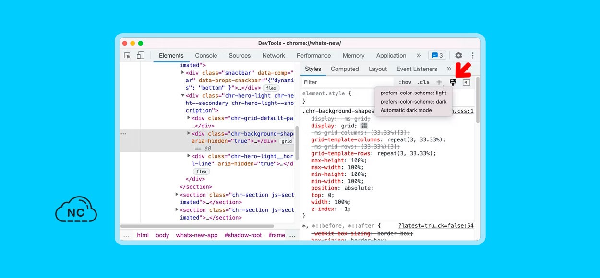Expand the chr-hero-light__hor div node
The image size is (600, 278).
[189, 156]
